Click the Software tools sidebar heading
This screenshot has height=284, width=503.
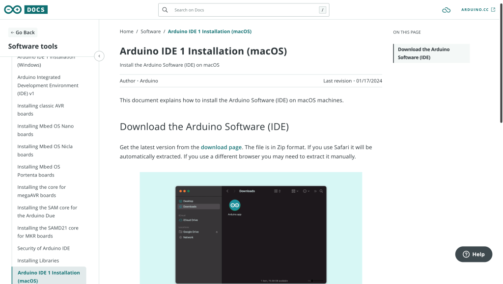tap(33, 46)
